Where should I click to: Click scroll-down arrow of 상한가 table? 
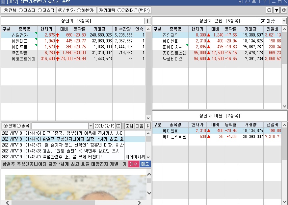click(148, 118)
